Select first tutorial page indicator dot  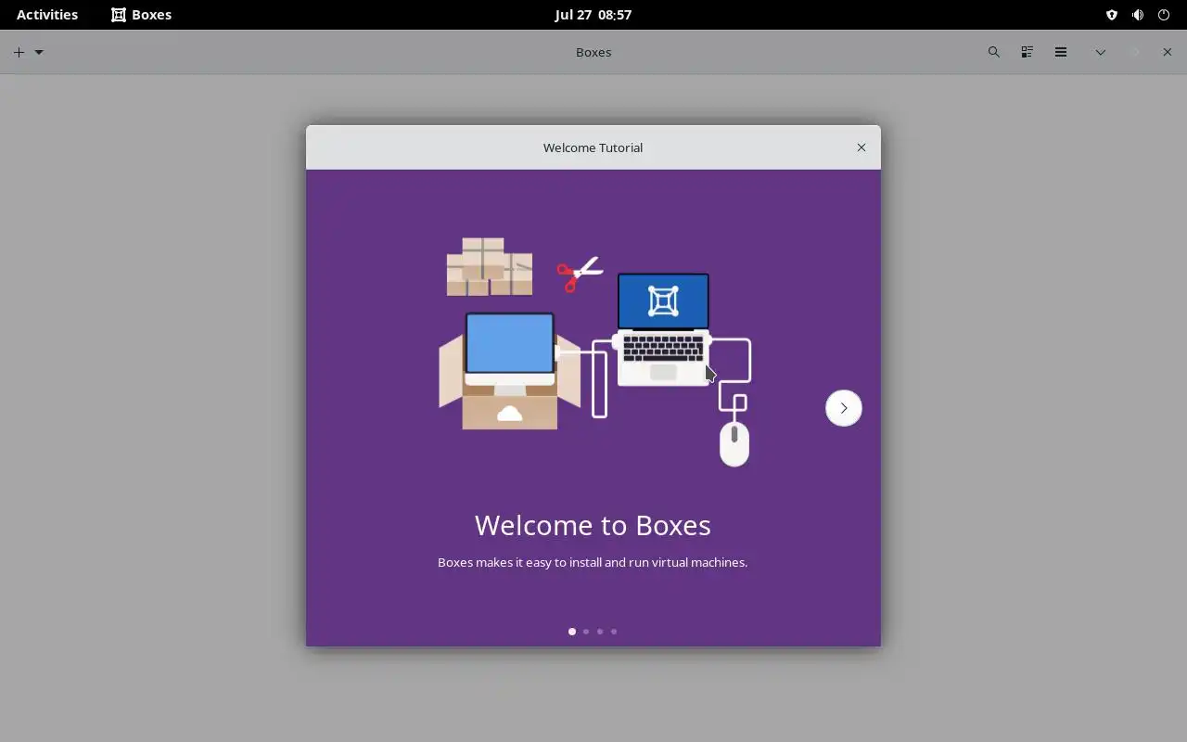tap(572, 632)
